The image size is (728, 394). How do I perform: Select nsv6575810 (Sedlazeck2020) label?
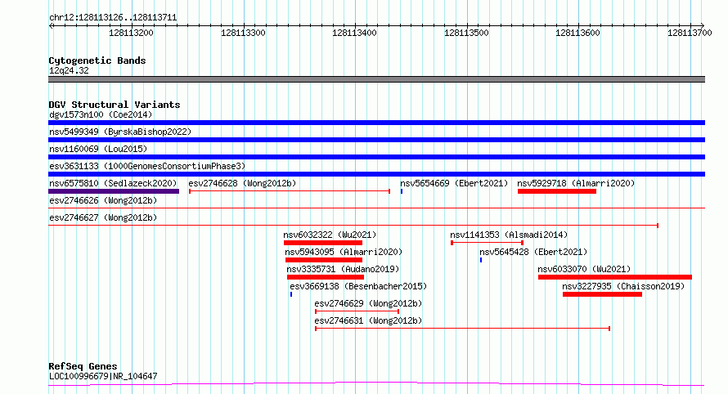tap(113, 183)
